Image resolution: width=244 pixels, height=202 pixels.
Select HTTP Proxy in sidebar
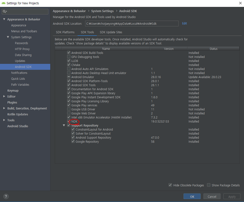pos(22,49)
